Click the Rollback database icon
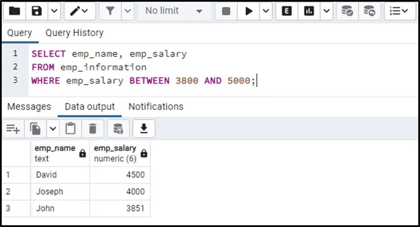420x227 pixels. pos(369,11)
